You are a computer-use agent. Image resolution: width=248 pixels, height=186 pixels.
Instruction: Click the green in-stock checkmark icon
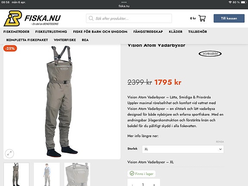132,173
